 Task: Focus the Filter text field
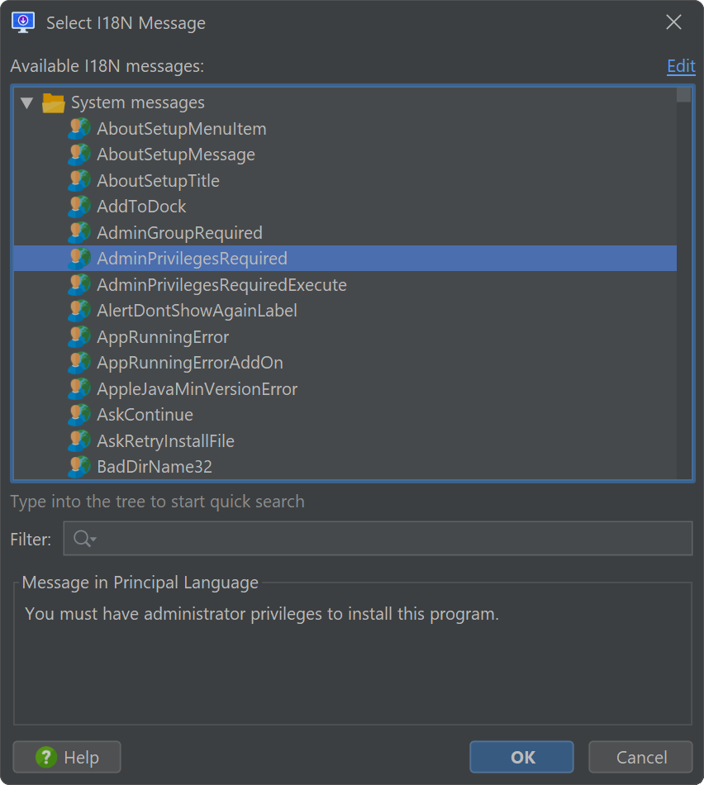(378, 539)
